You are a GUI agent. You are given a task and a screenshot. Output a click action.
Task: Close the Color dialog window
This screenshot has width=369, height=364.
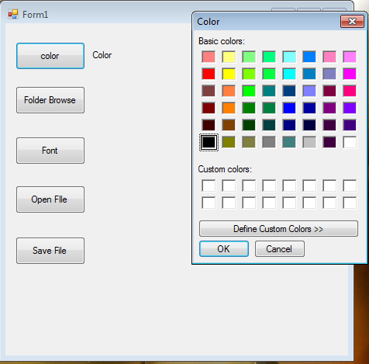pyautogui.click(x=352, y=21)
